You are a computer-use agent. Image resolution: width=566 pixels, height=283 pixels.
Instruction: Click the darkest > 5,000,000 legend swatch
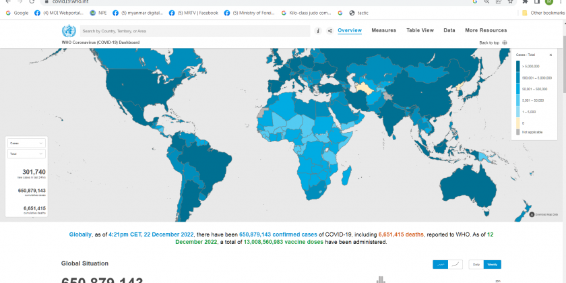[518, 66]
